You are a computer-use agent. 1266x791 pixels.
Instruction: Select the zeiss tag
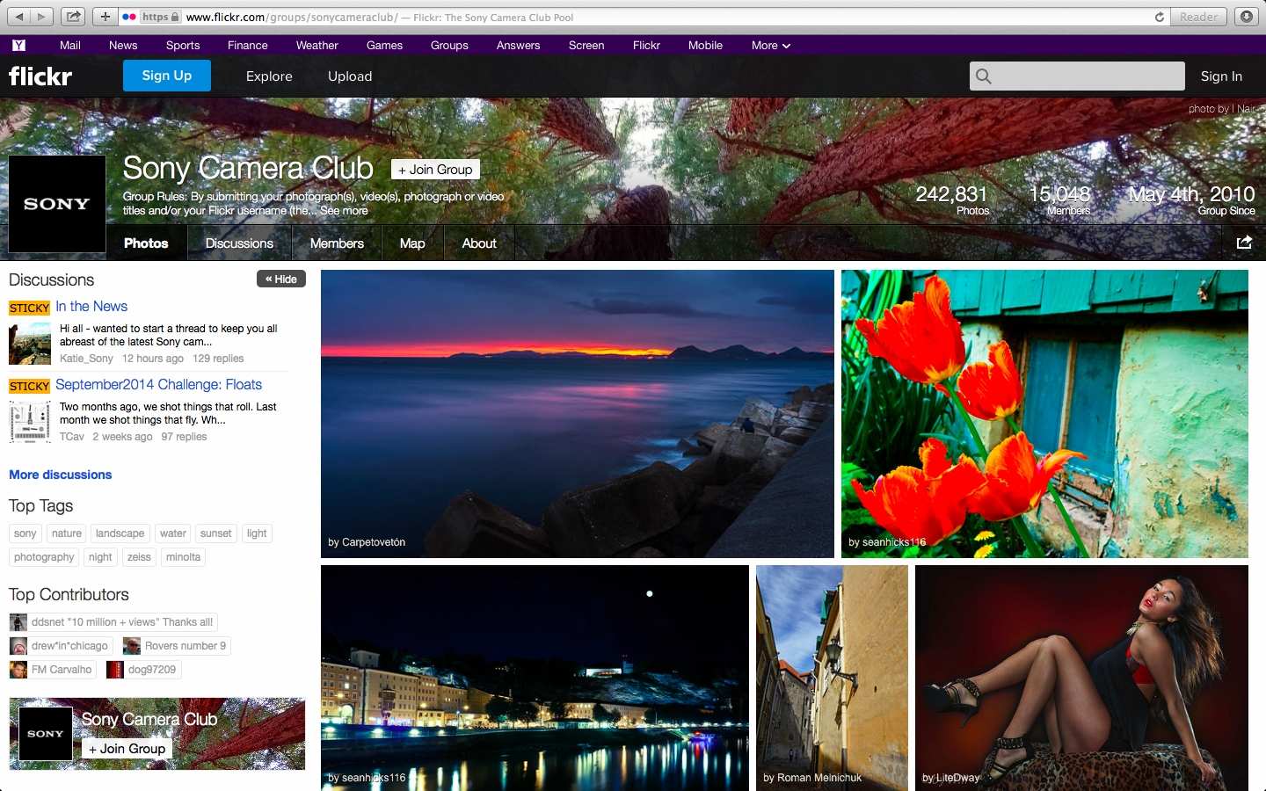tap(139, 557)
